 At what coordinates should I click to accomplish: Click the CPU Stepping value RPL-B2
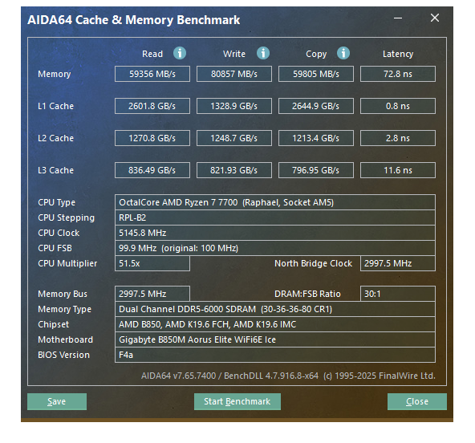(275, 217)
